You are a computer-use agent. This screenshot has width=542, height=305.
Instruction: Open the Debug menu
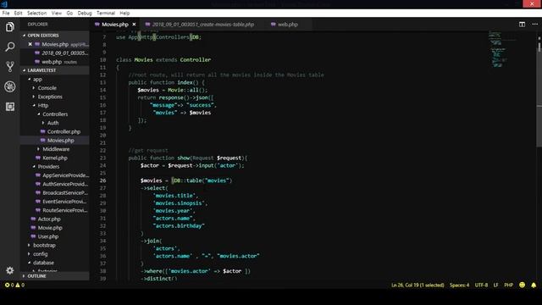(85, 14)
